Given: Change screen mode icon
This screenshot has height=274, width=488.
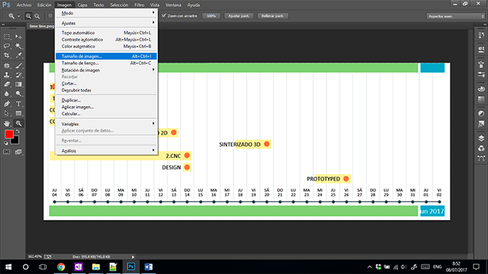Looking at the screenshot, I should point(19,152).
